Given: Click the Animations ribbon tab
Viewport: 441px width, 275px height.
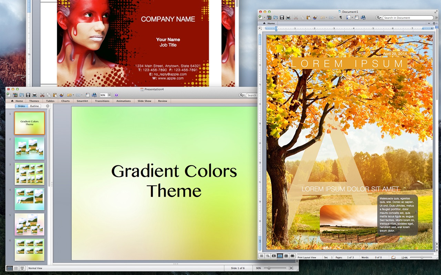Looking at the screenshot, I should click(x=123, y=101).
